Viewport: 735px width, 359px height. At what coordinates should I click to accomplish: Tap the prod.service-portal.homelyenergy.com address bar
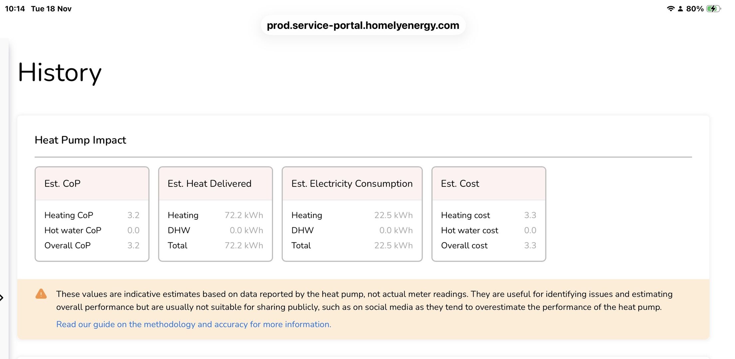click(x=363, y=25)
